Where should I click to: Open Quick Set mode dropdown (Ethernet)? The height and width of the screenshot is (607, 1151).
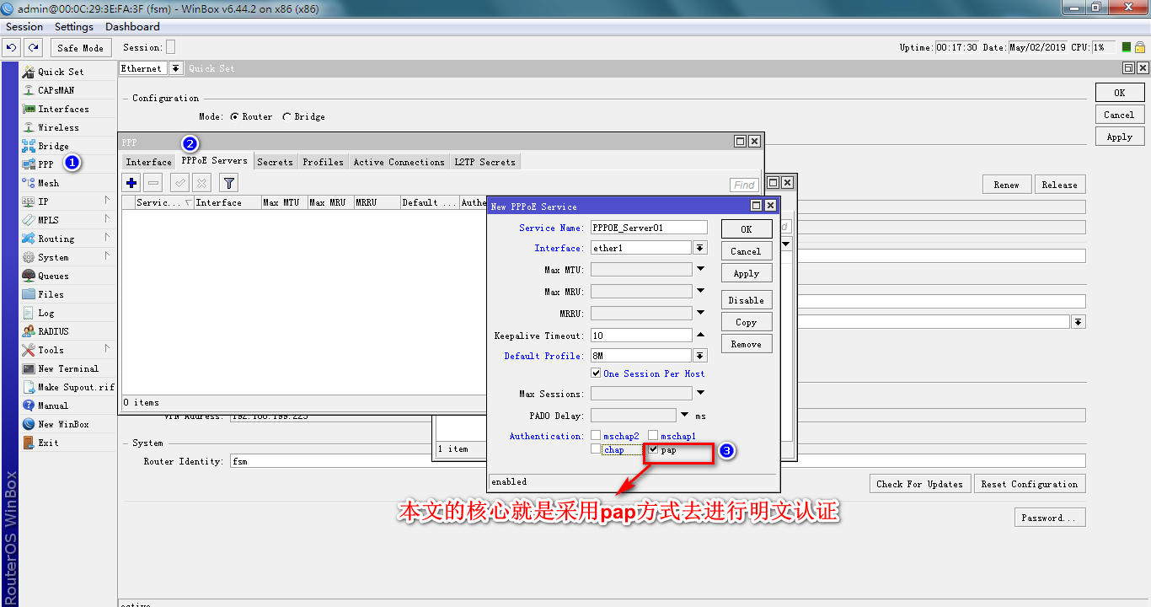coord(175,68)
